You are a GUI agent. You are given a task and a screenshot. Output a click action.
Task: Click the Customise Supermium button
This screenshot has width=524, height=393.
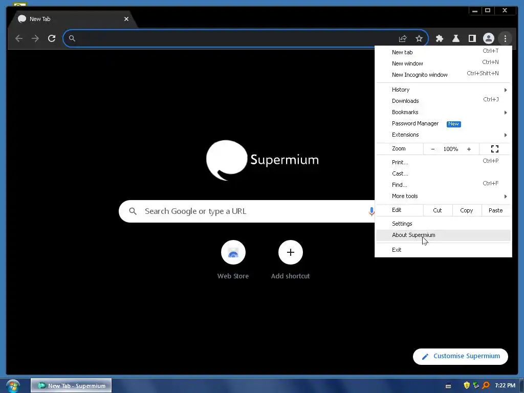click(461, 356)
